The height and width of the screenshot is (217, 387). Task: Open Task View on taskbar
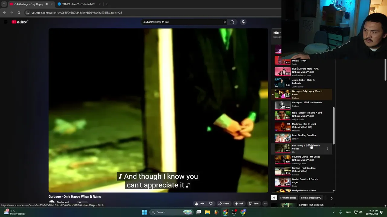[199, 212]
